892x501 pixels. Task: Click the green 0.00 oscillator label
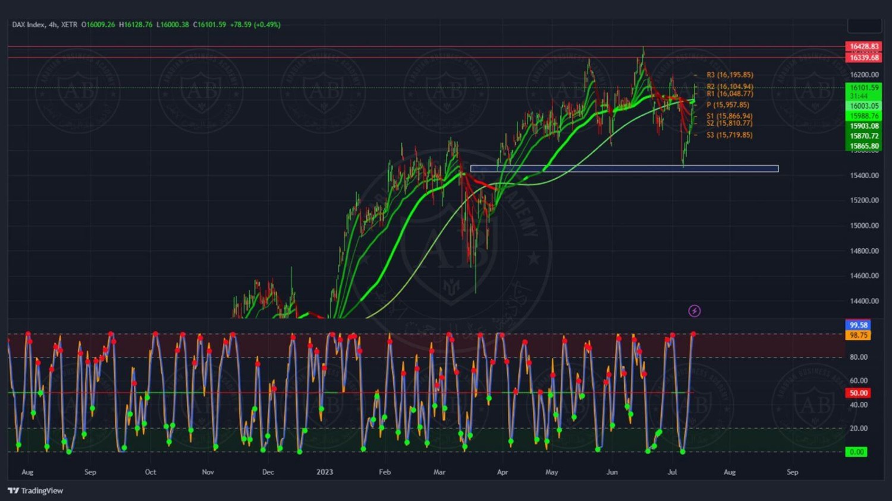click(x=856, y=452)
